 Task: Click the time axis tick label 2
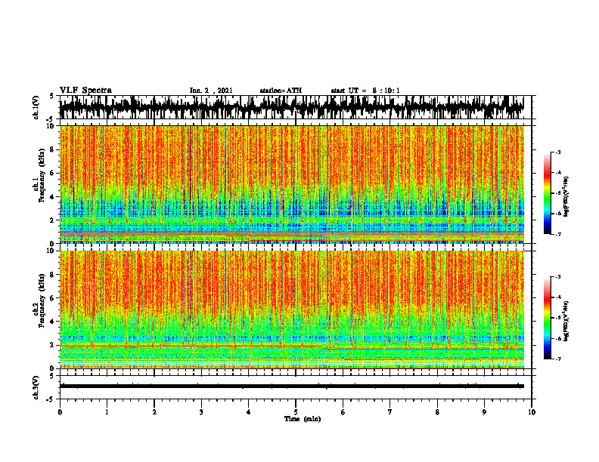coord(154,412)
